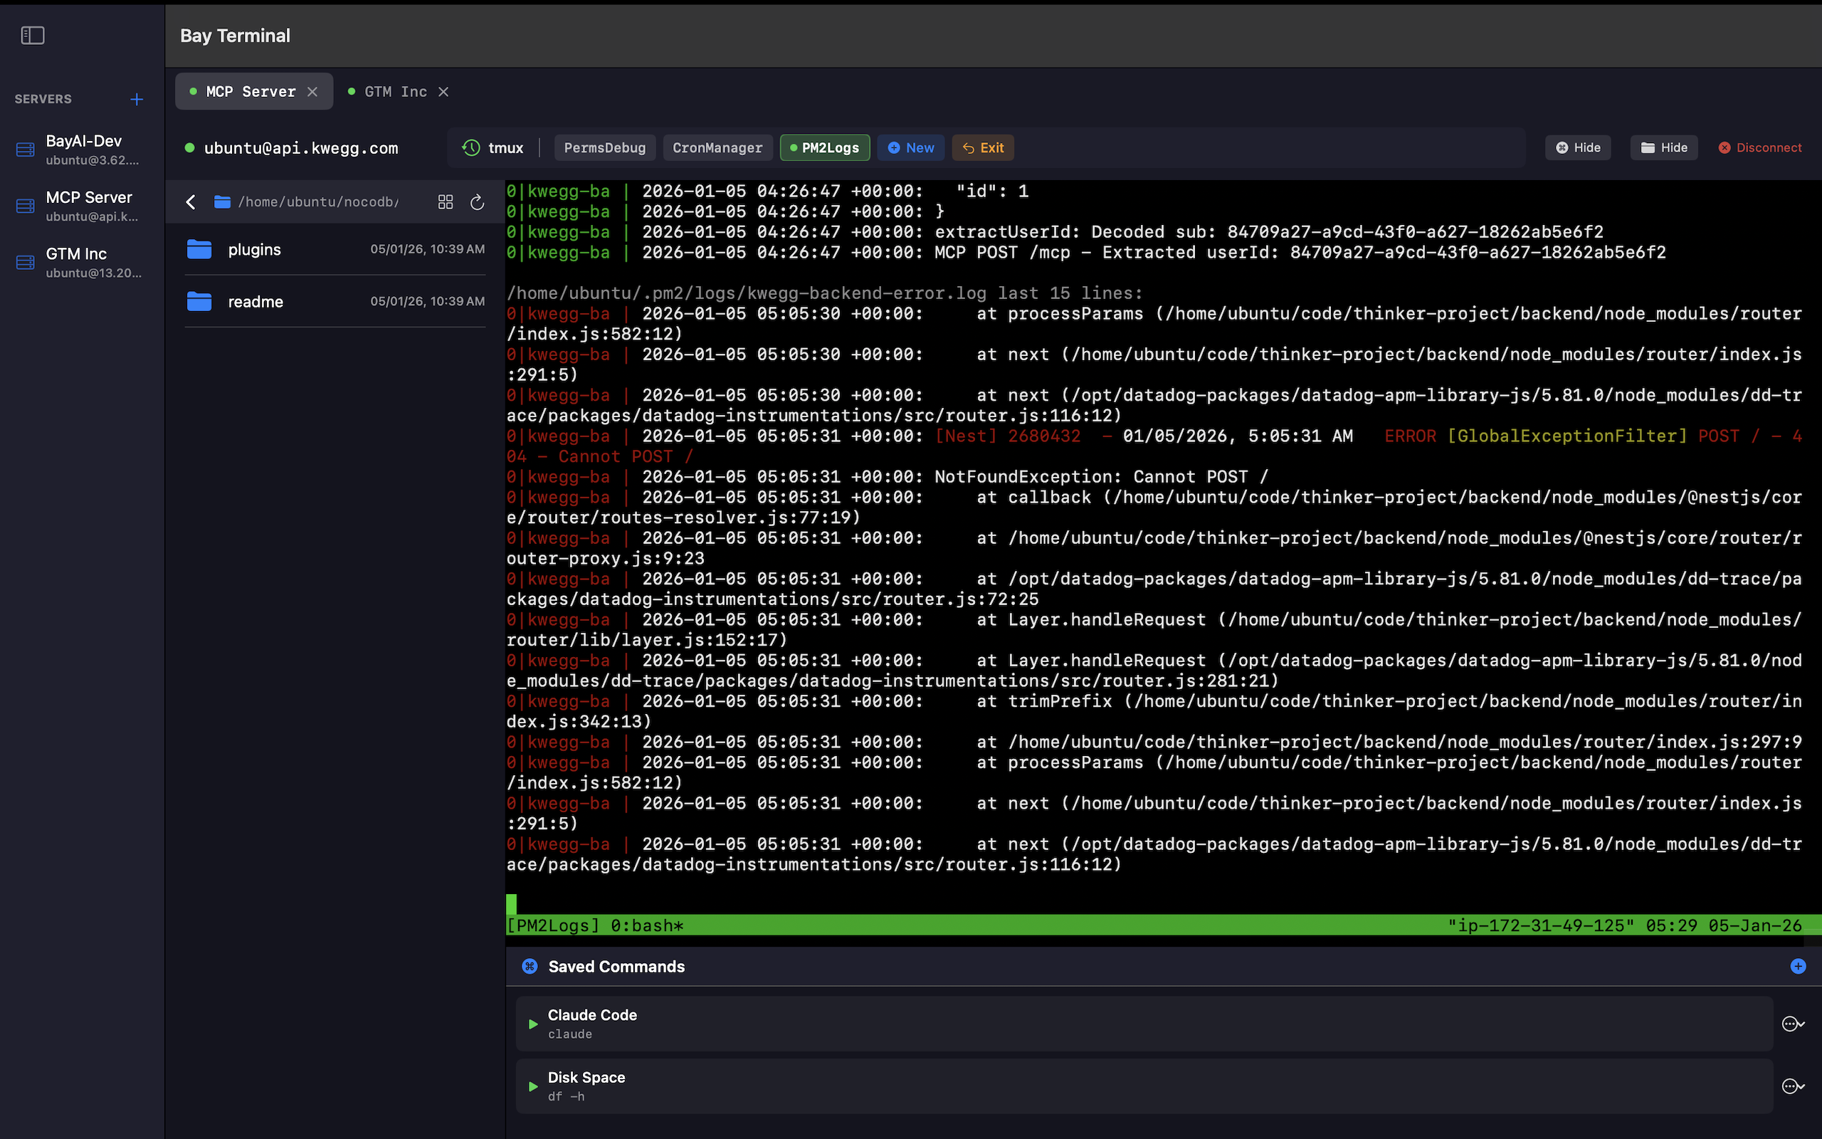Open the plugins folder
This screenshot has height=1139, width=1822.
(x=253, y=249)
